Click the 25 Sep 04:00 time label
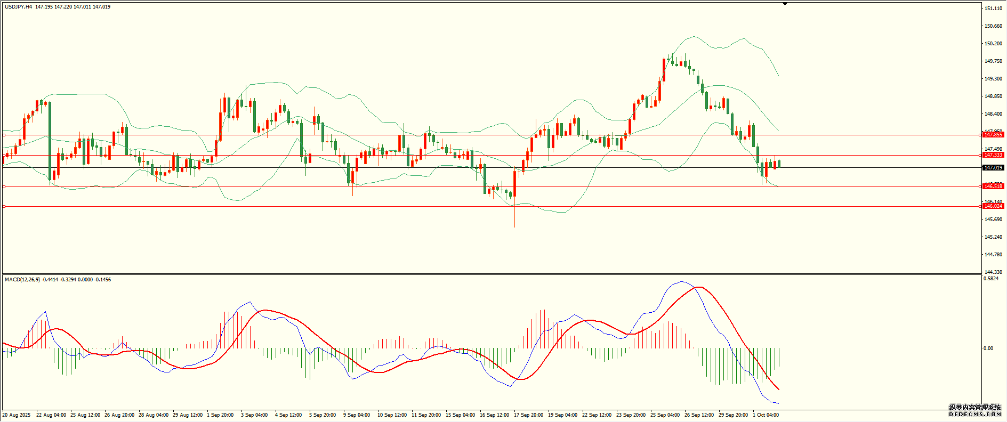 tap(665, 415)
